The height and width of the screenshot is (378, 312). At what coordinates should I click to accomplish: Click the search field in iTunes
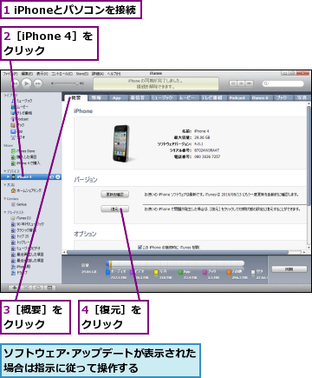tap(283, 83)
